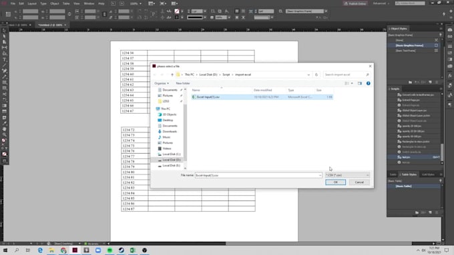The image size is (454, 255).
Task: Select the Excel-Input CSV file in the list
Action: click(x=262, y=97)
